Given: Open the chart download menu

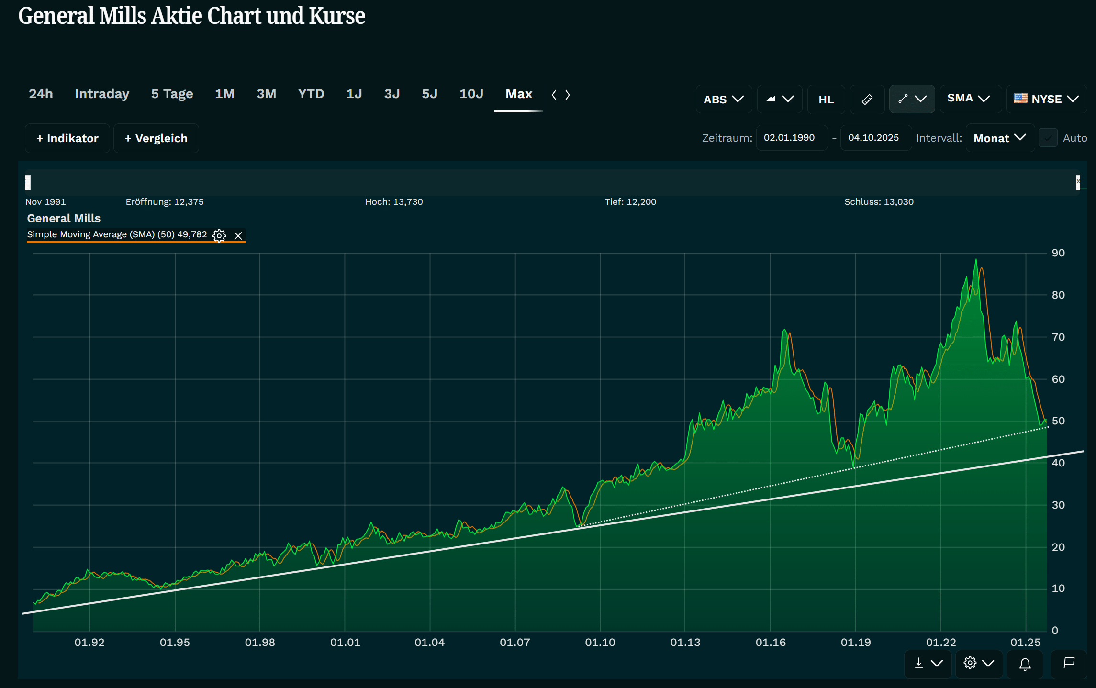Looking at the screenshot, I should 928,663.
